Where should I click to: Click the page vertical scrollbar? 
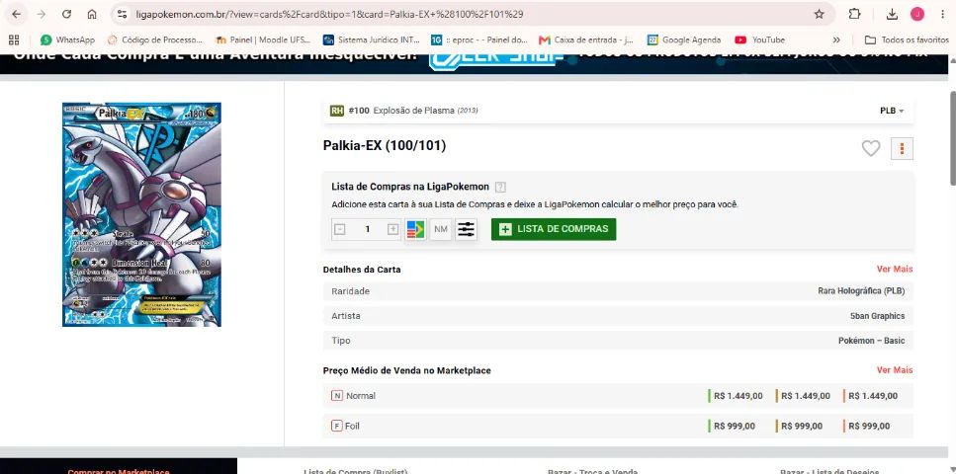tap(952, 137)
